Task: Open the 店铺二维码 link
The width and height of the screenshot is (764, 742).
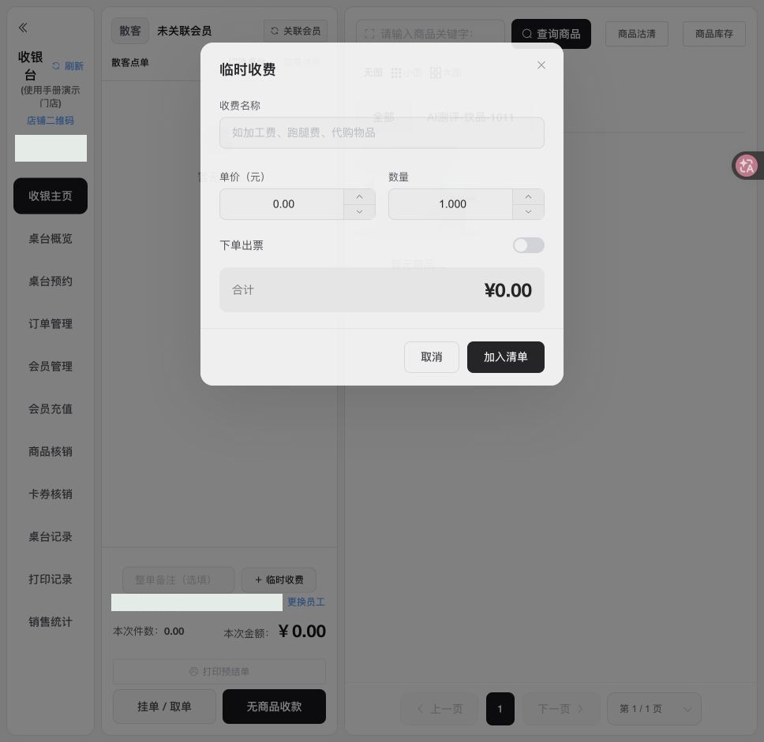Action: (51, 121)
